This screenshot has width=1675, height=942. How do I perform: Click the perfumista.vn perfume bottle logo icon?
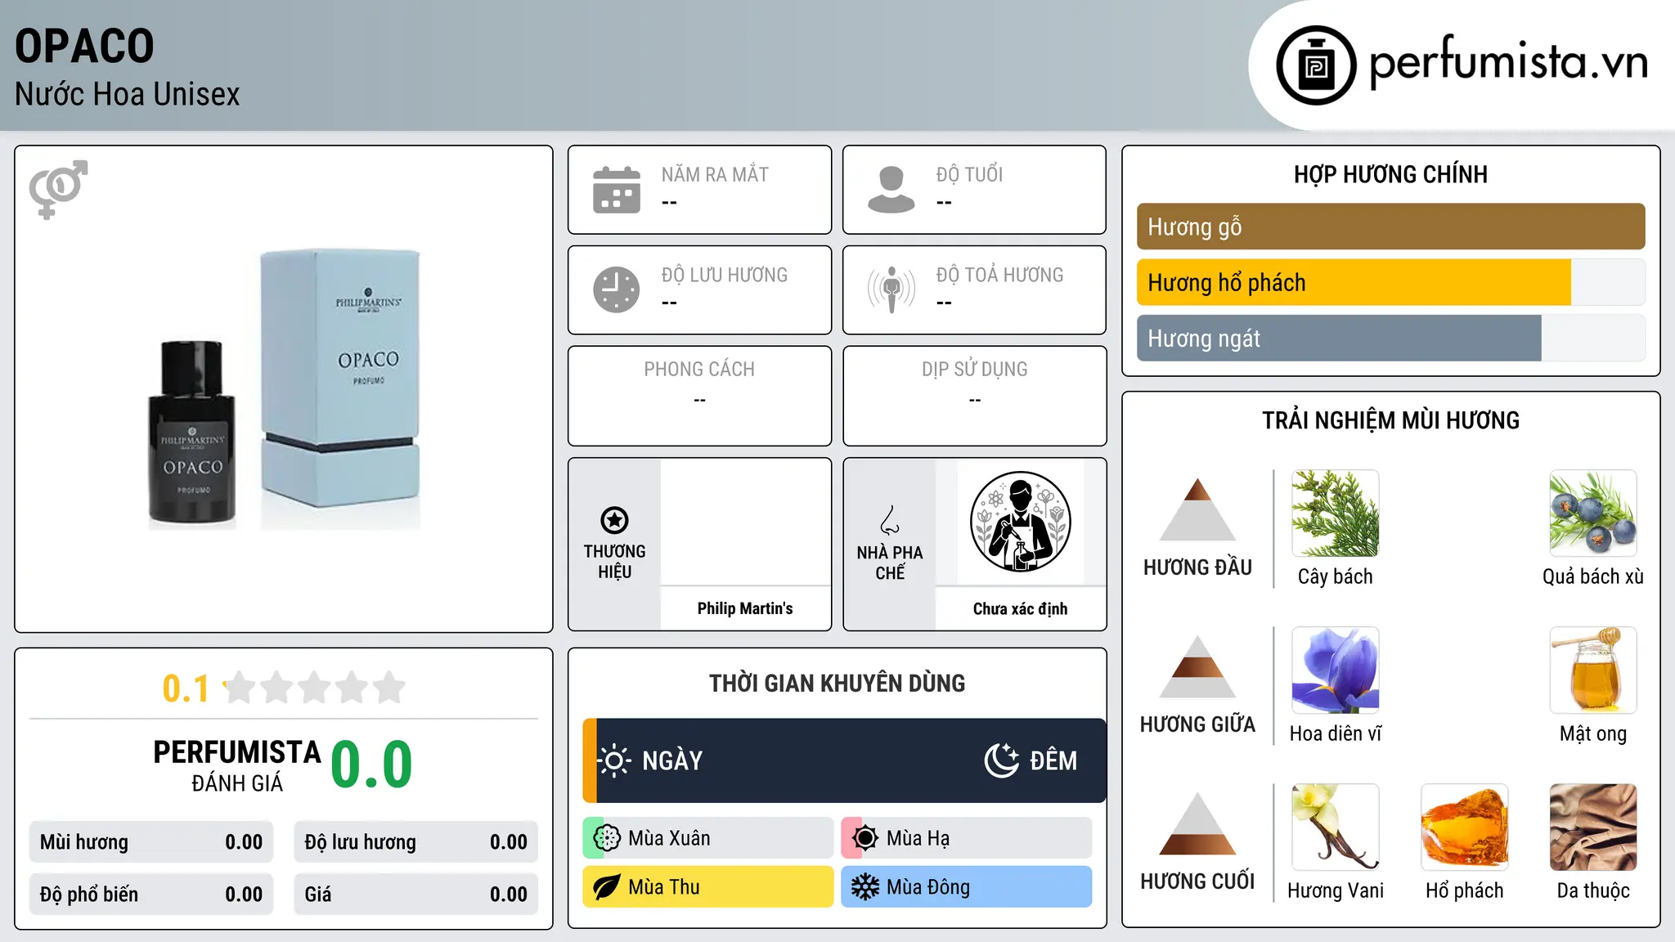pos(1316,65)
